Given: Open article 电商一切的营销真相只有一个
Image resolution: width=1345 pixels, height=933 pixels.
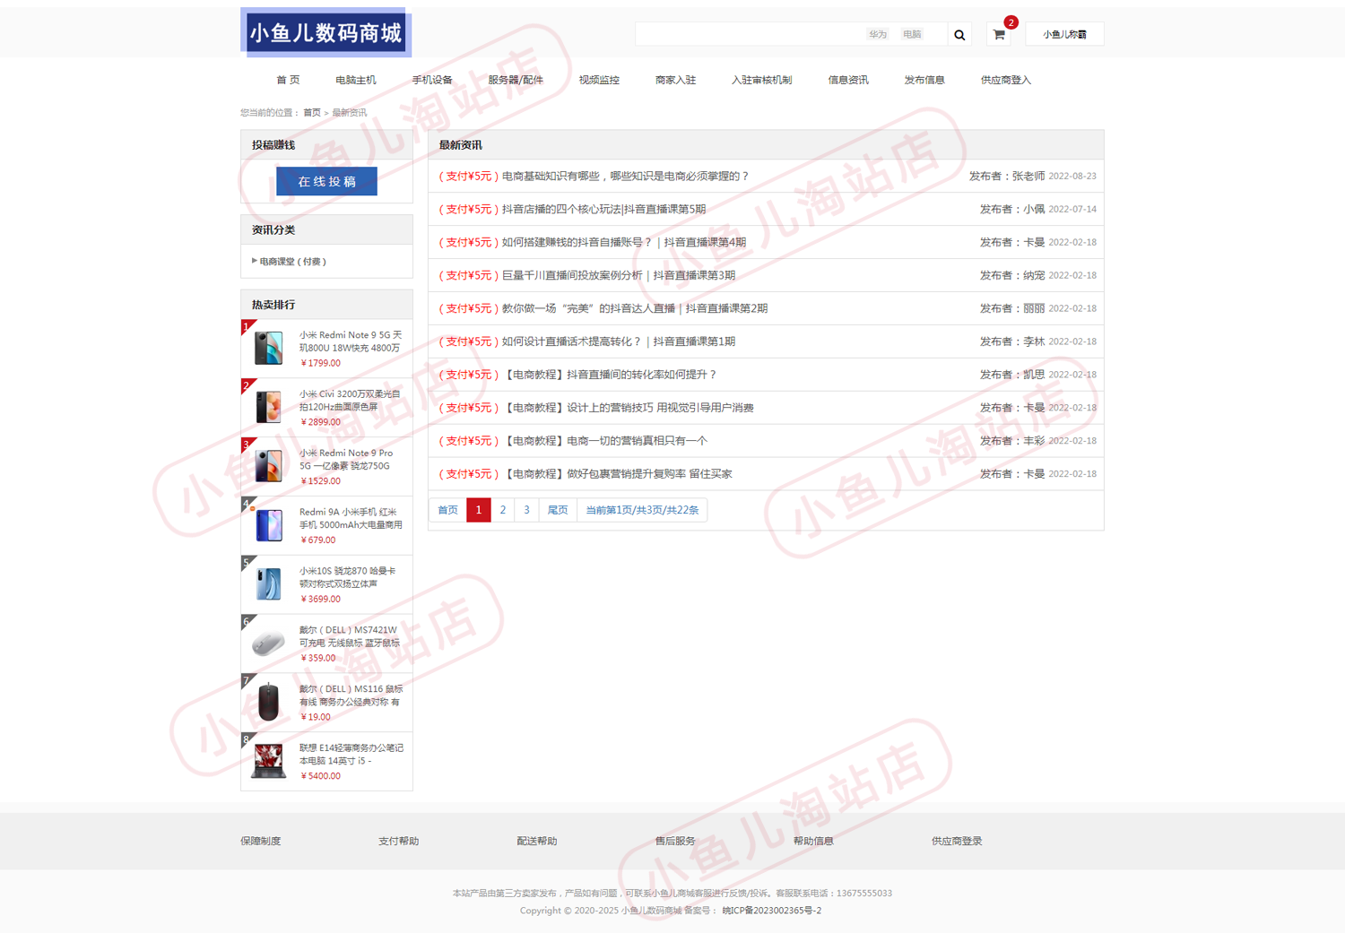Looking at the screenshot, I should [604, 442].
